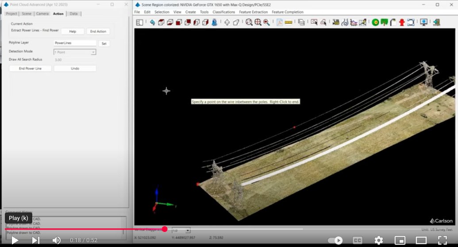The image size is (458, 247).
Task: Open the Classifications menu
Action: [224, 12]
